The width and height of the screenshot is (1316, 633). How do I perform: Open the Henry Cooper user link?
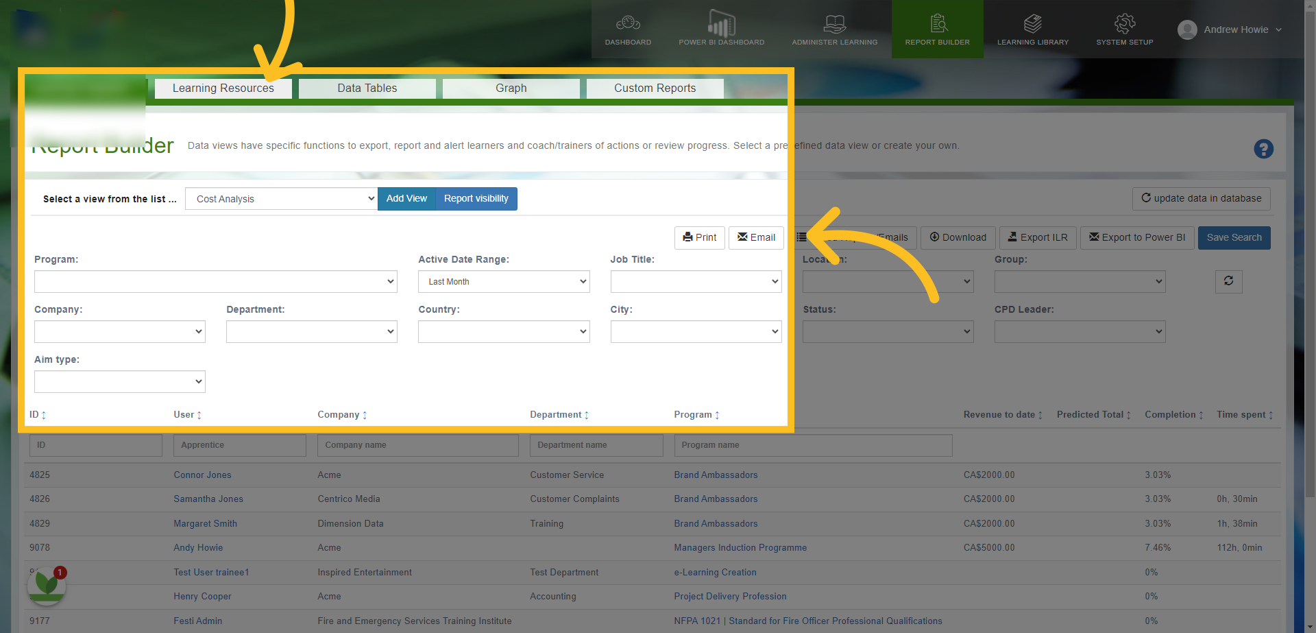202,597
